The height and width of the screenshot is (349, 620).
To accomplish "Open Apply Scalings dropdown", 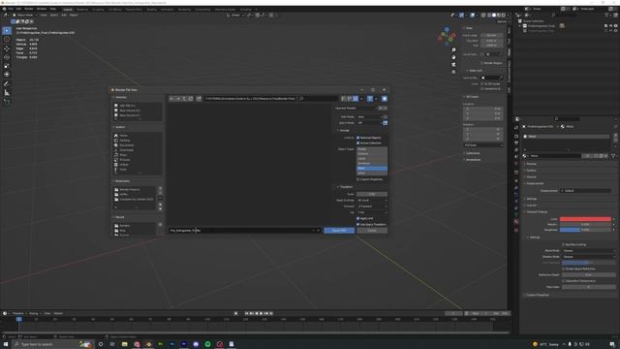I will pos(372,201).
